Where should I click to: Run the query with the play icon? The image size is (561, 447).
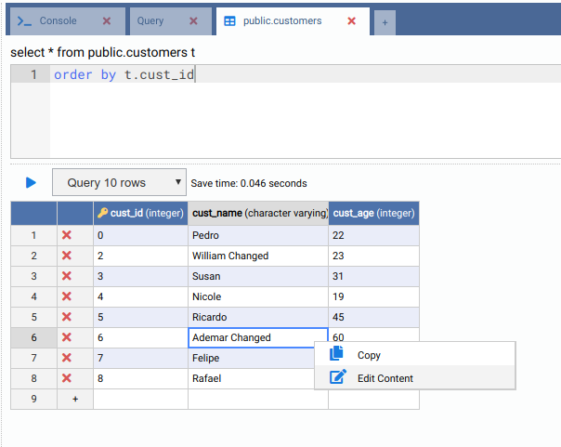pyautogui.click(x=31, y=183)
